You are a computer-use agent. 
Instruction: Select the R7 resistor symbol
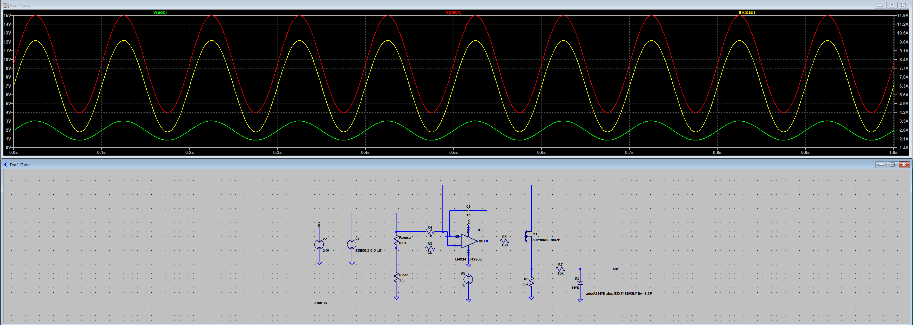tap(560, 269)
